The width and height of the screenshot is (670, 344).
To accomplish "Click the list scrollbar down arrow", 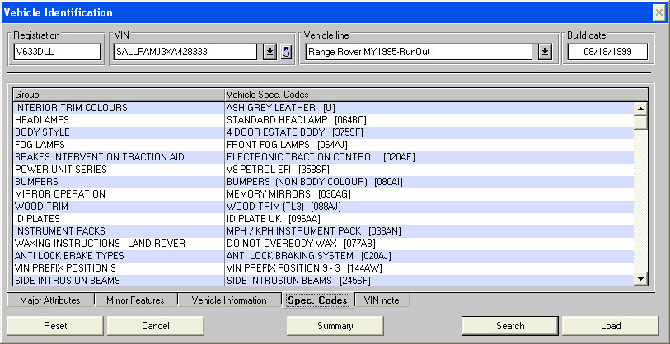I will tap(640, 279).
